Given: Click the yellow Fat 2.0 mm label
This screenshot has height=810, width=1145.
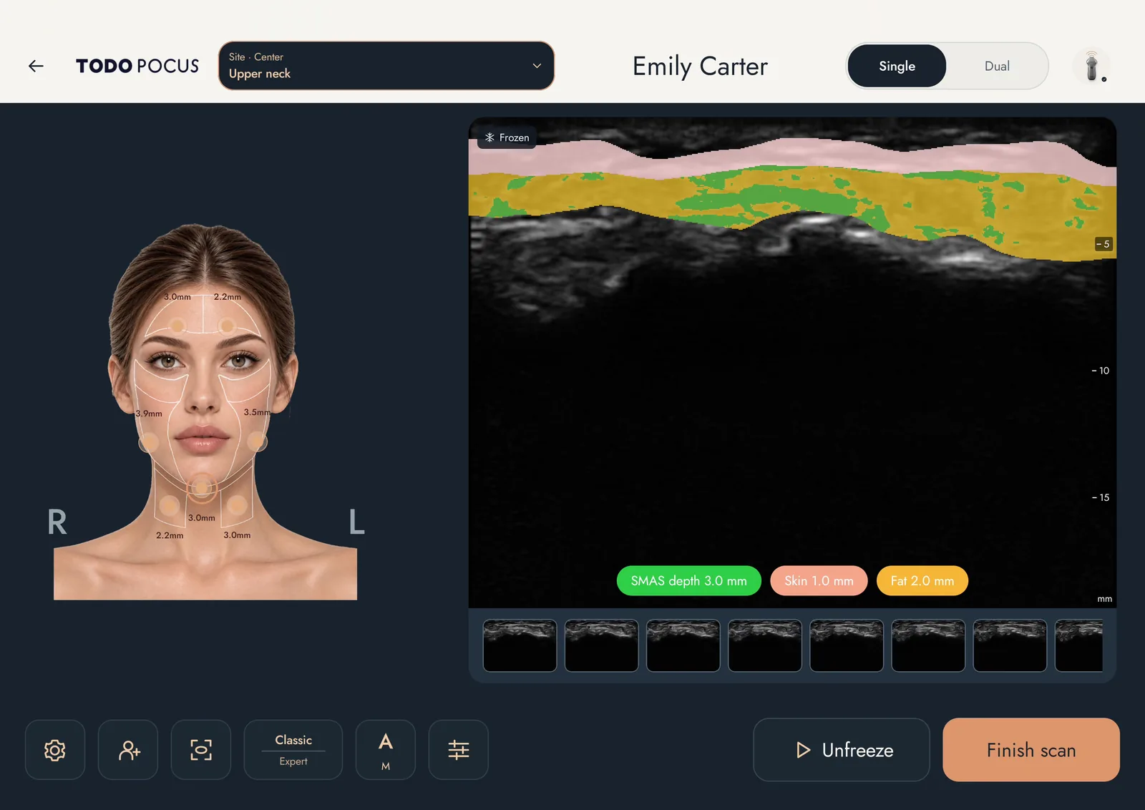Looking at the screenshot, I should (922, 581).
